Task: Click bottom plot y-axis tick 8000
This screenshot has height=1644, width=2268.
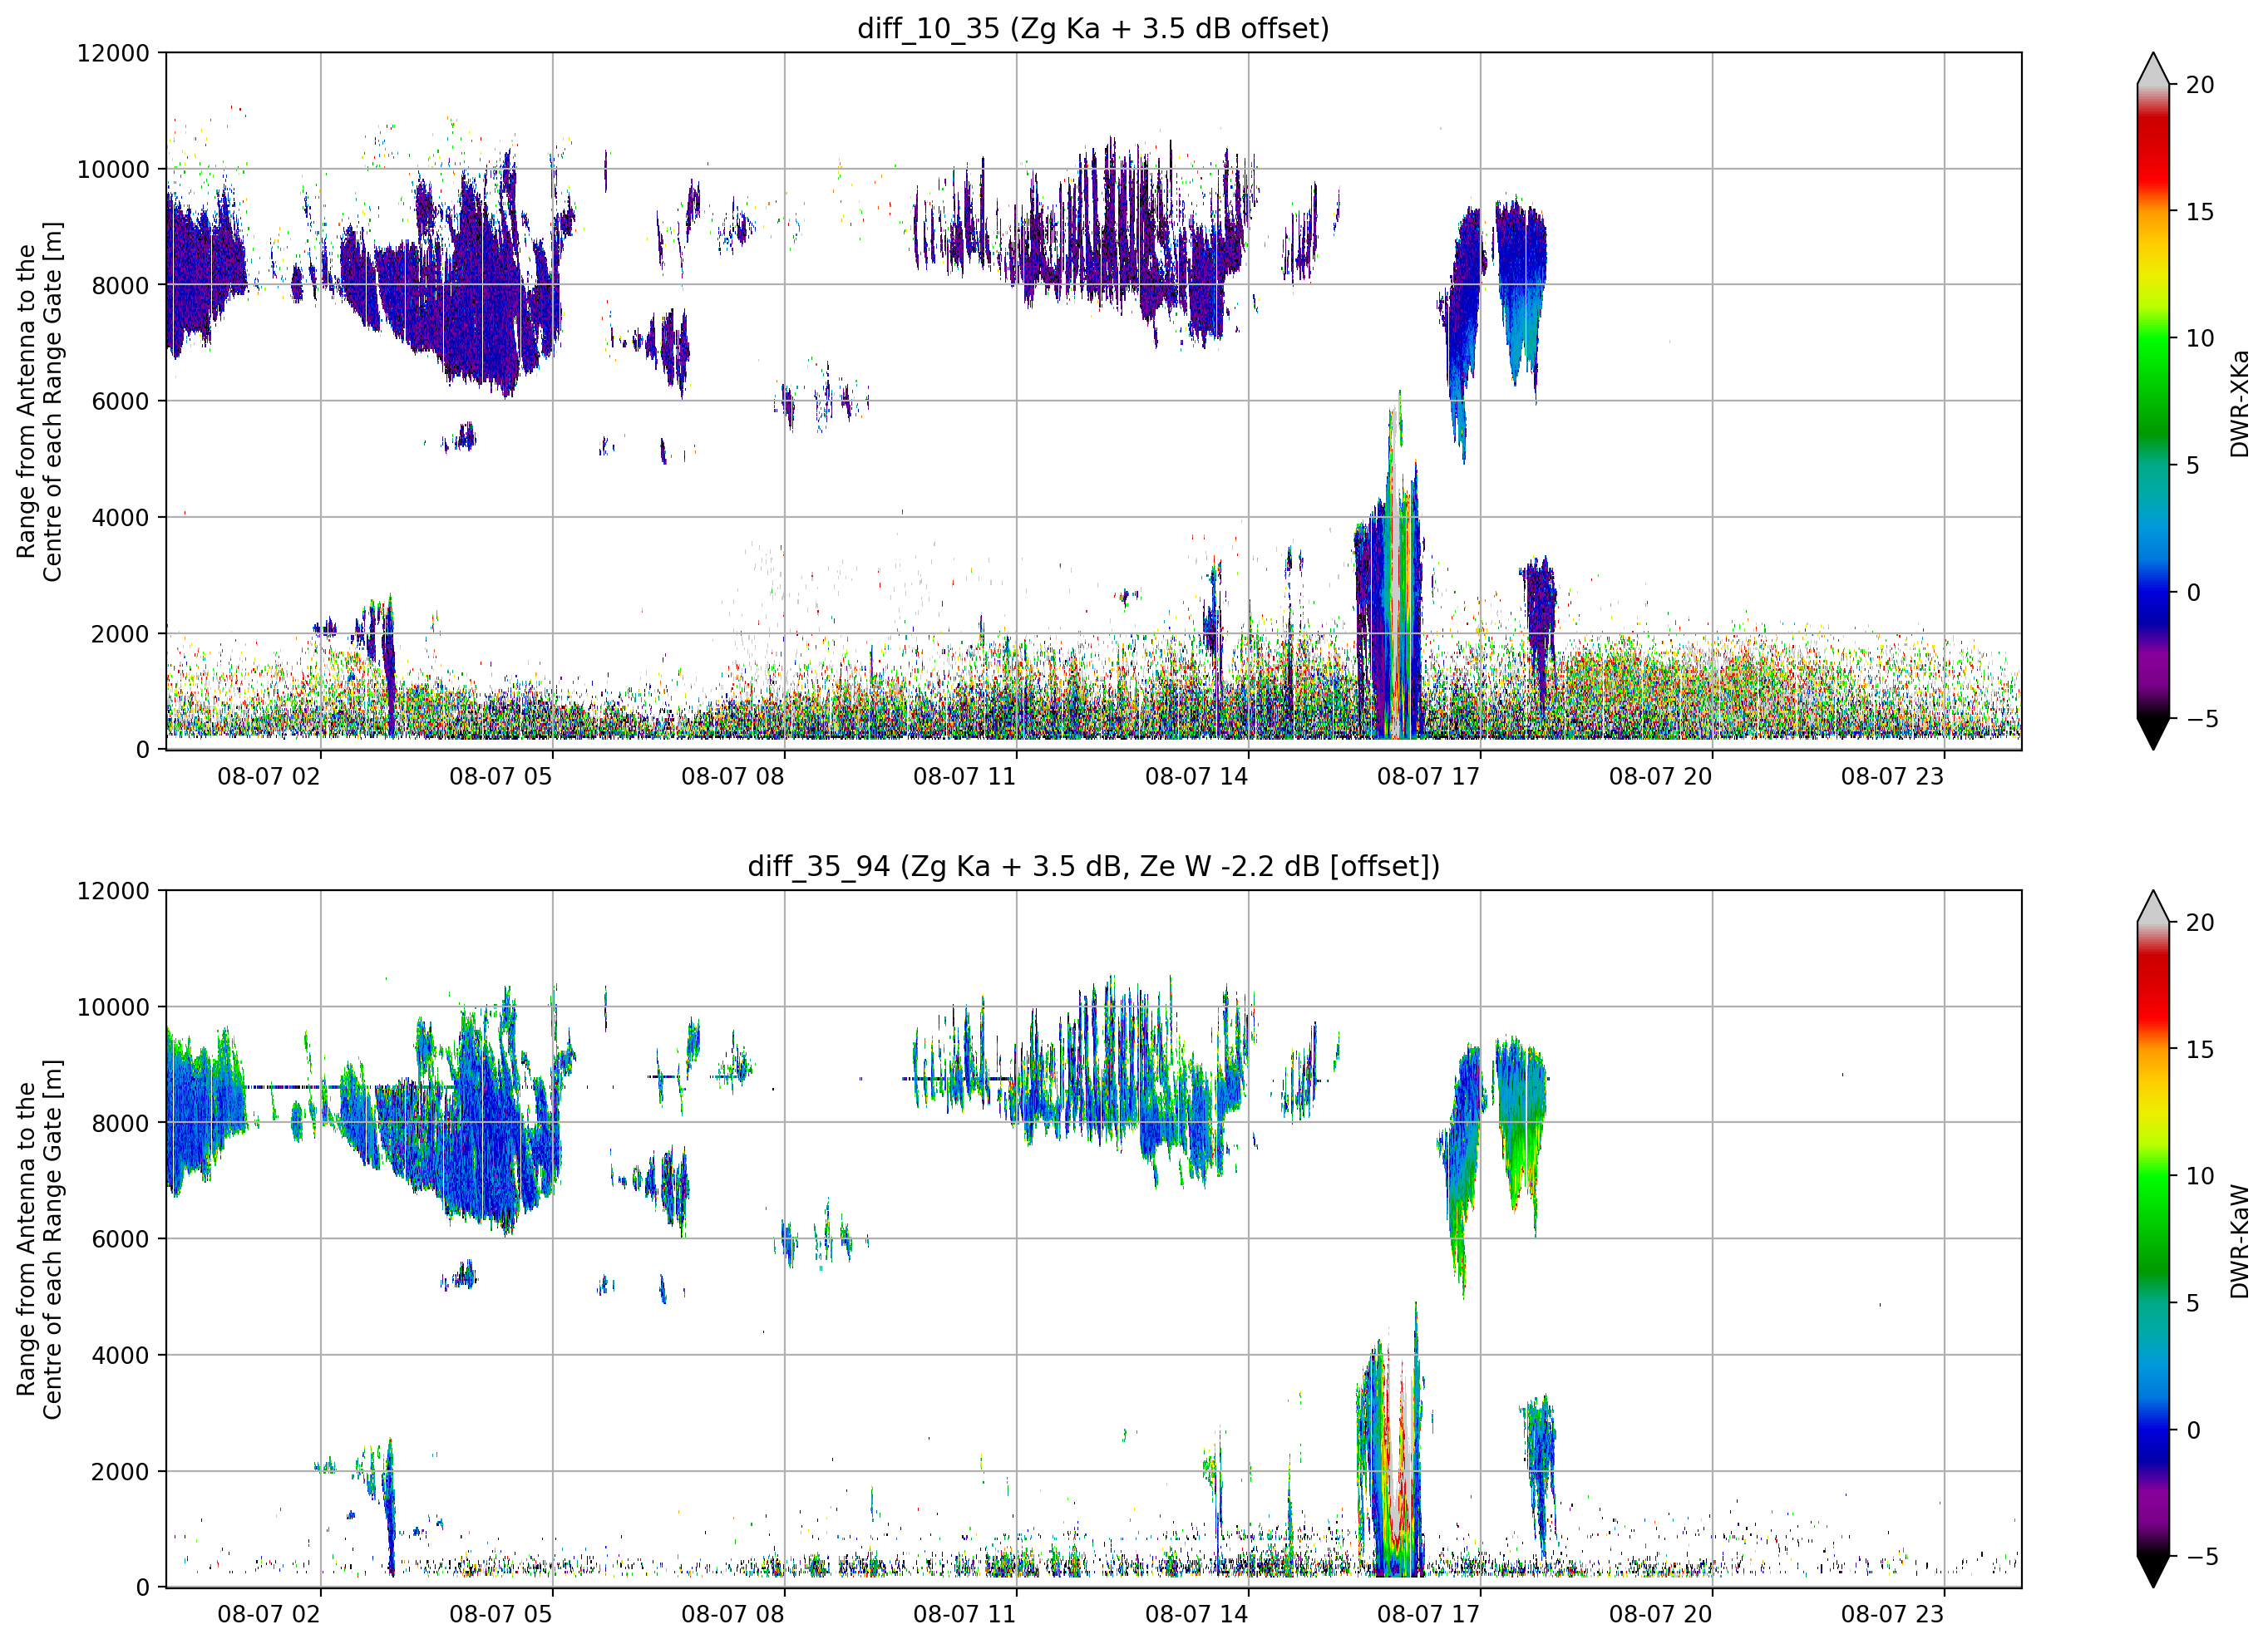Action: point(120,1123)
